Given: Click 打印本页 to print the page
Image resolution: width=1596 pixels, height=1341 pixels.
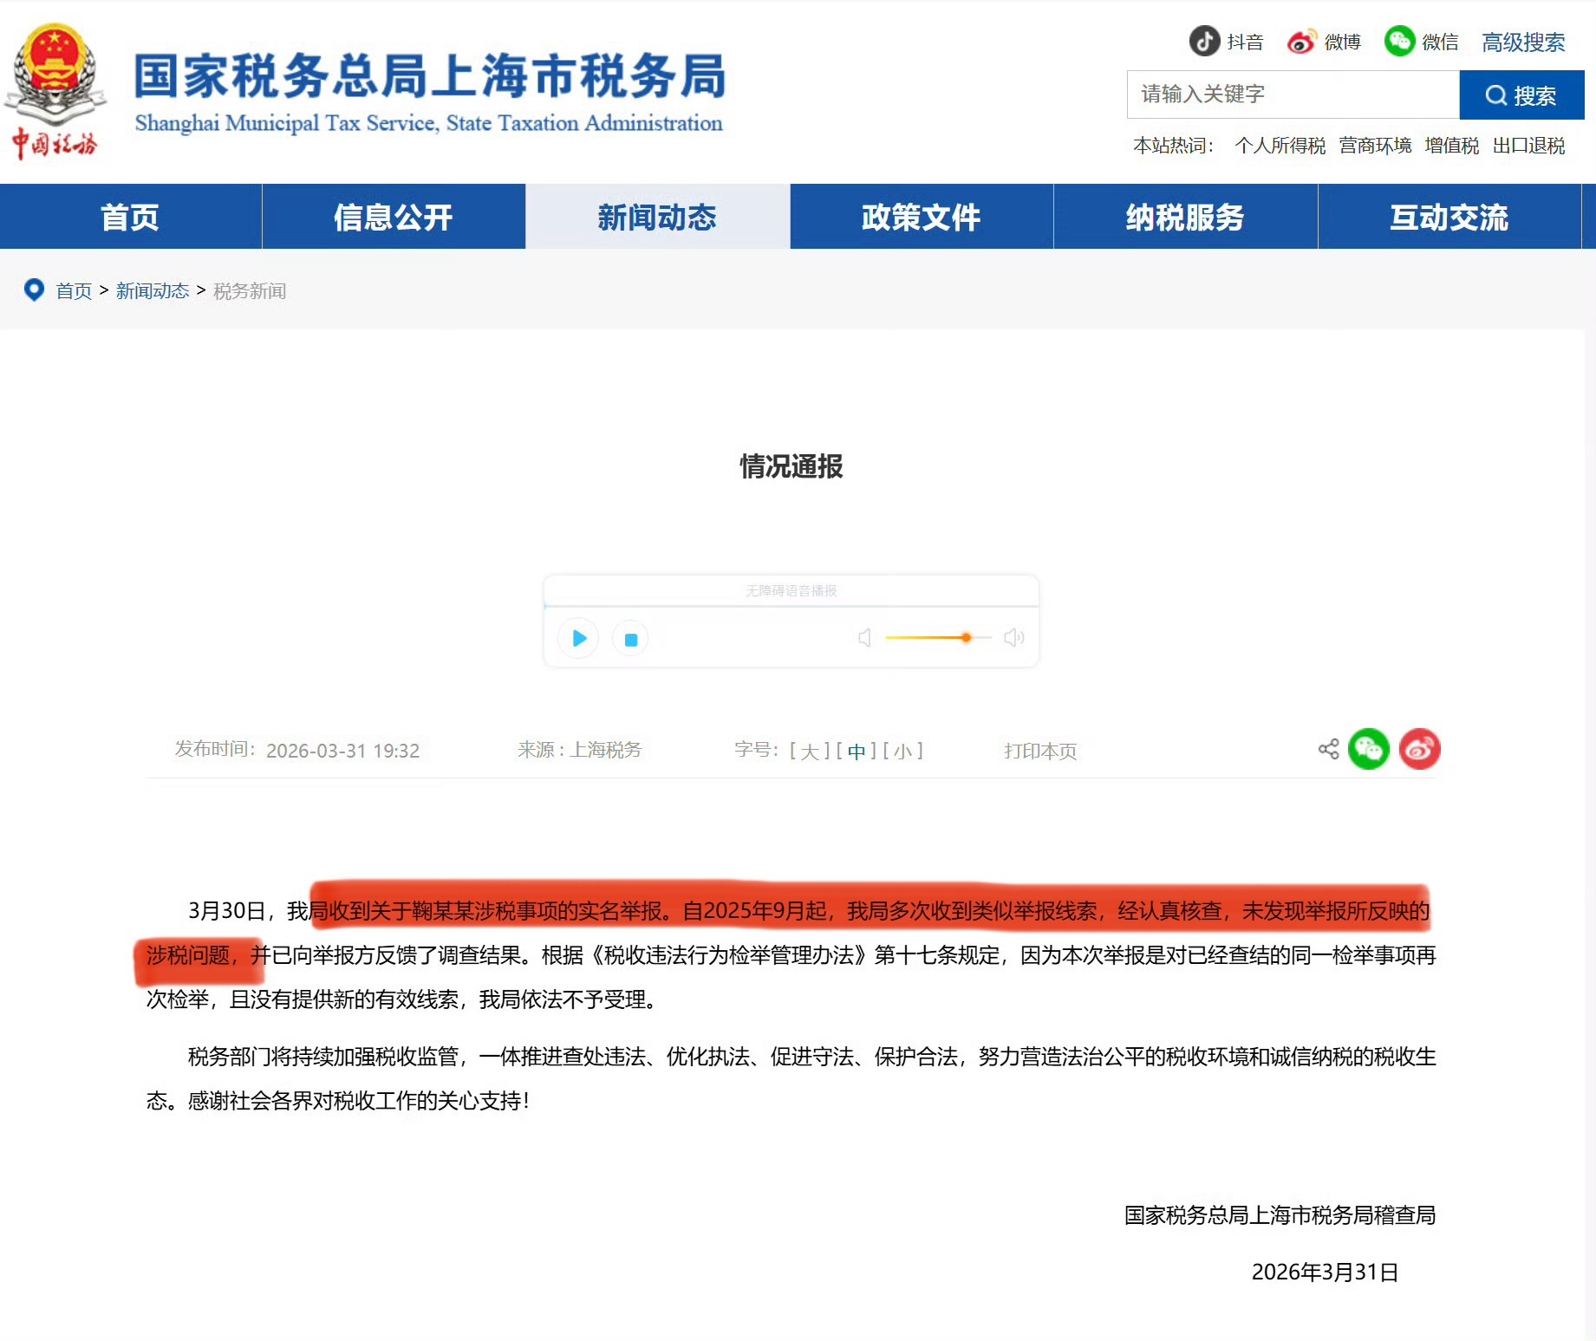Looking at the screenshot, I should [x=1039, y=751].
